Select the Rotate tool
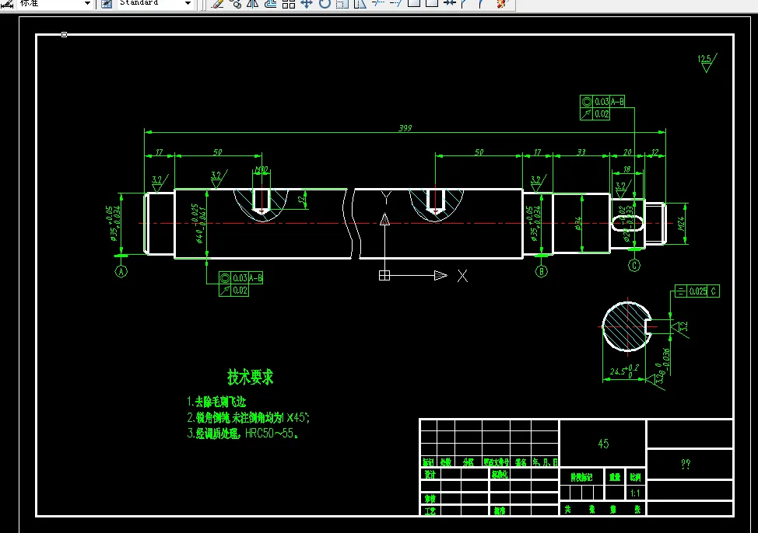 click(325, 4)
